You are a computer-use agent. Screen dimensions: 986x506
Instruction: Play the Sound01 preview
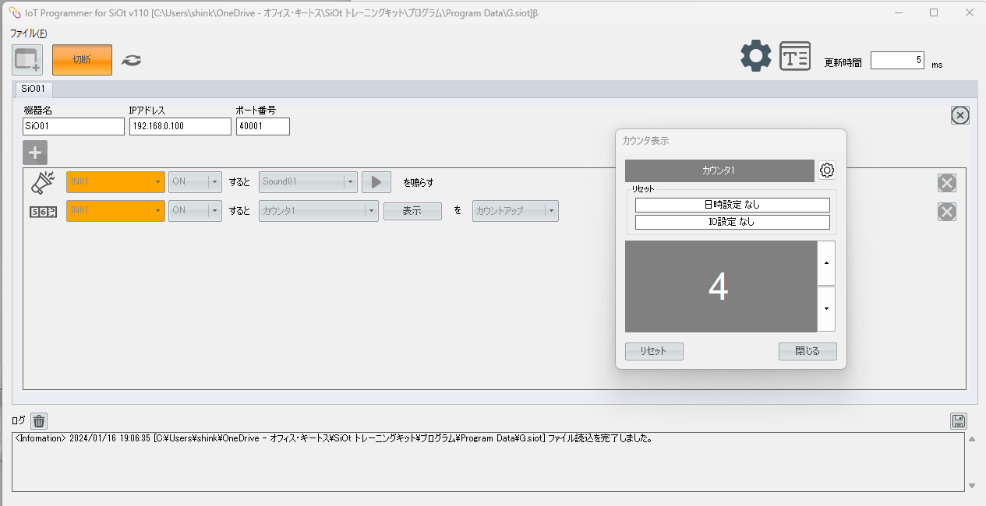point(376,182)
